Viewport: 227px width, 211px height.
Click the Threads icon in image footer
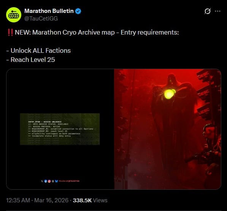click(x=53, y=181)
